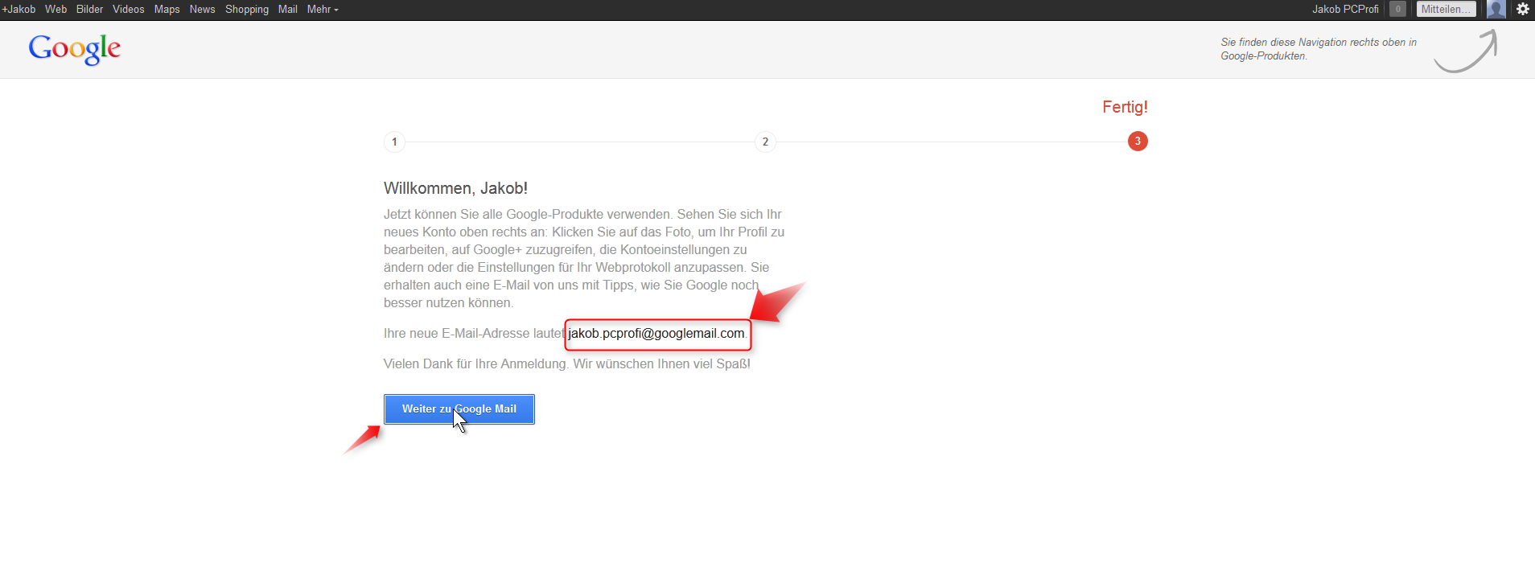Select Videos in the top bar
The width and height of the screenshot is (1535, 579).
(129, 10)
